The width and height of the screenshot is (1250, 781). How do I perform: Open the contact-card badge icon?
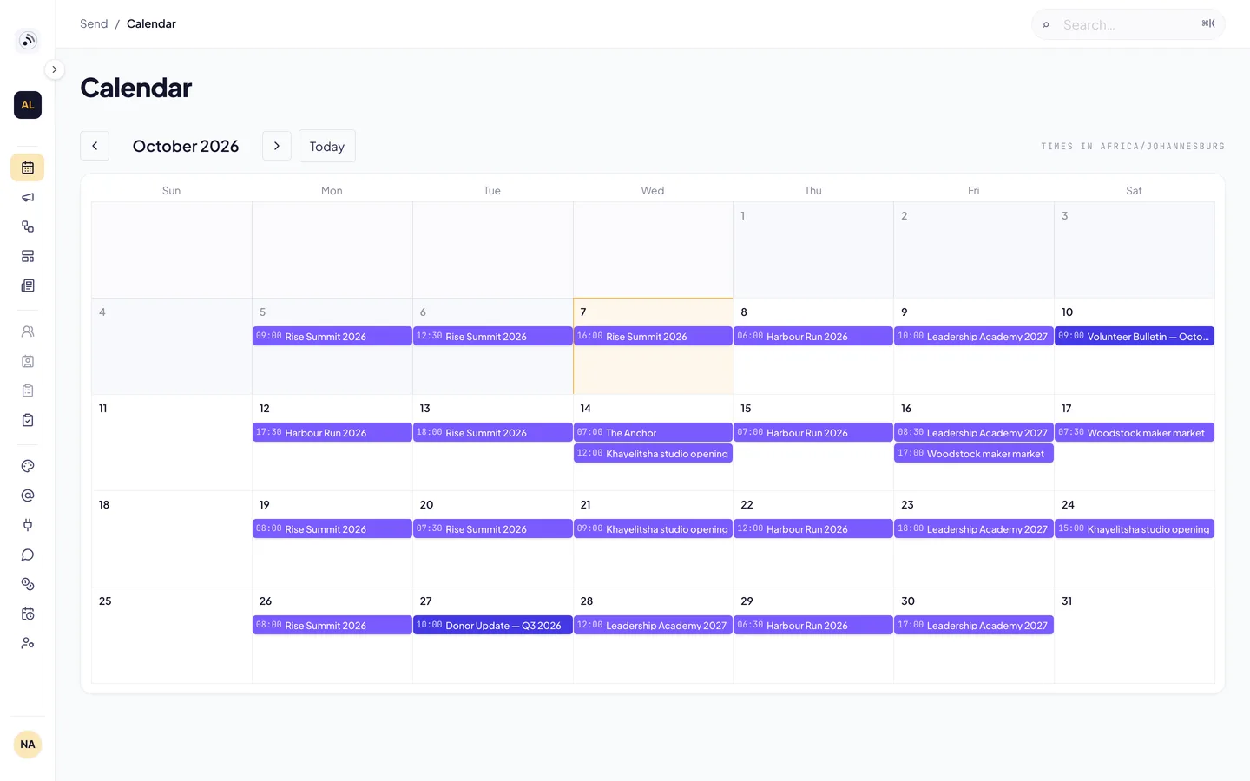[x=28, y=361]
